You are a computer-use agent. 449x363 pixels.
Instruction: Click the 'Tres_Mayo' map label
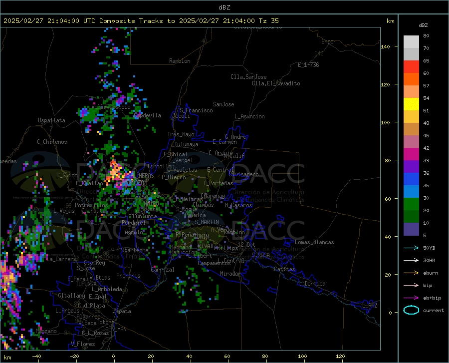coord(181,134)
